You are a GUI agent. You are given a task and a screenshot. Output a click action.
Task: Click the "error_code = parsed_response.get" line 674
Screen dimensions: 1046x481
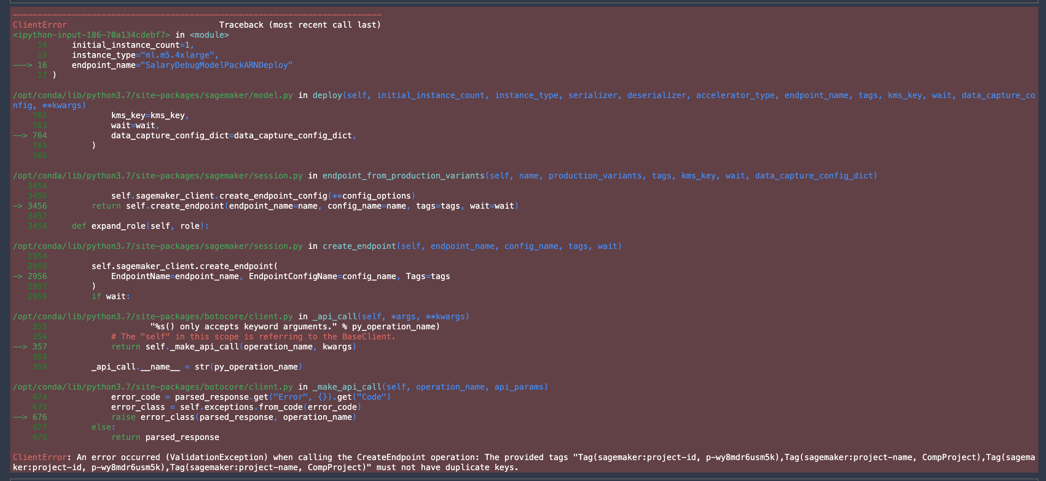(x=251, y=397)
